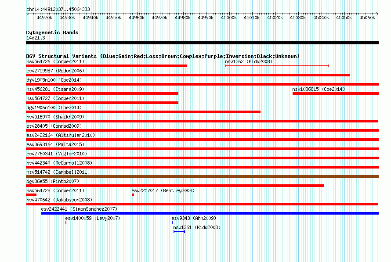The image size is (391, 262).
Task: Click the black 14q21.3 cytogenetic band bar
Action: point(202,43)
